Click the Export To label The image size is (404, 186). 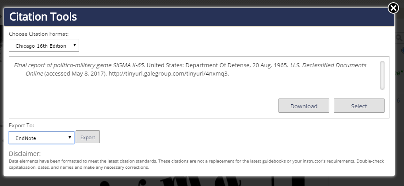21,125
